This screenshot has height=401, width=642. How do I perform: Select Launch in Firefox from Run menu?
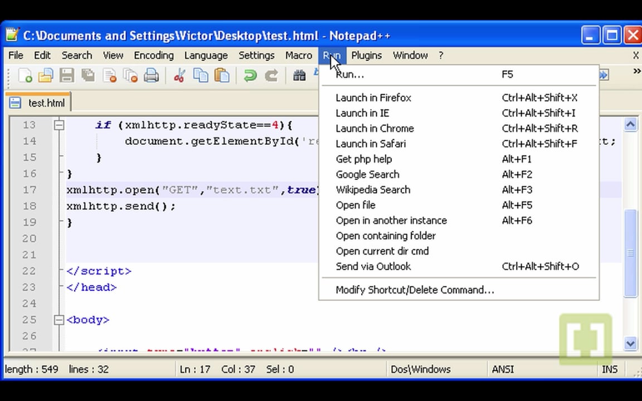[x=373, y=97]
